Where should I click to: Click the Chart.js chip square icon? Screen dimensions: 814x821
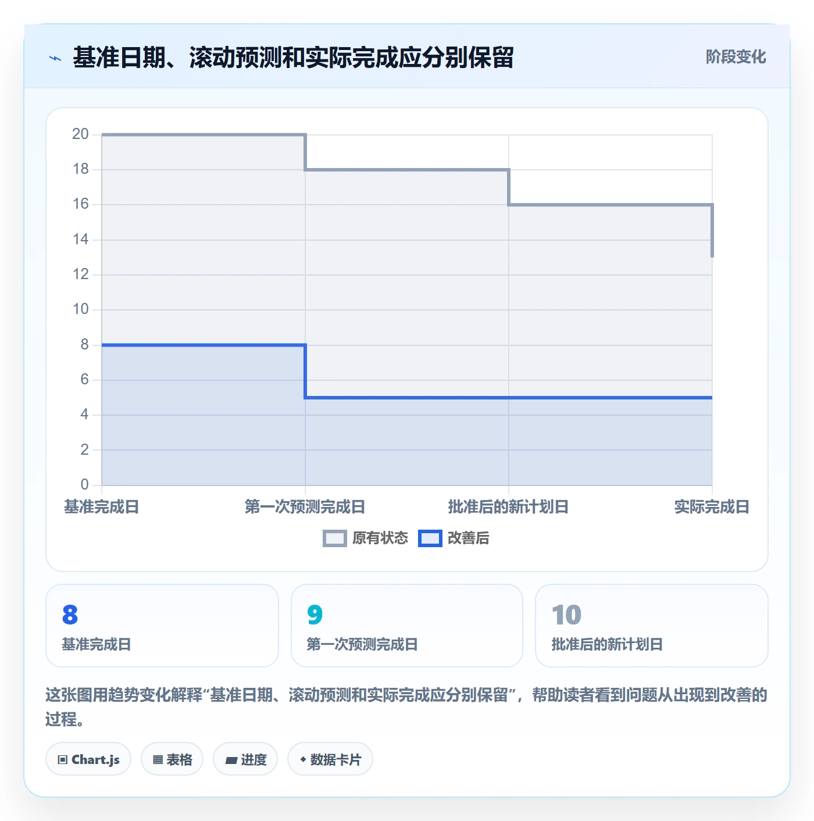click(62, 760)
